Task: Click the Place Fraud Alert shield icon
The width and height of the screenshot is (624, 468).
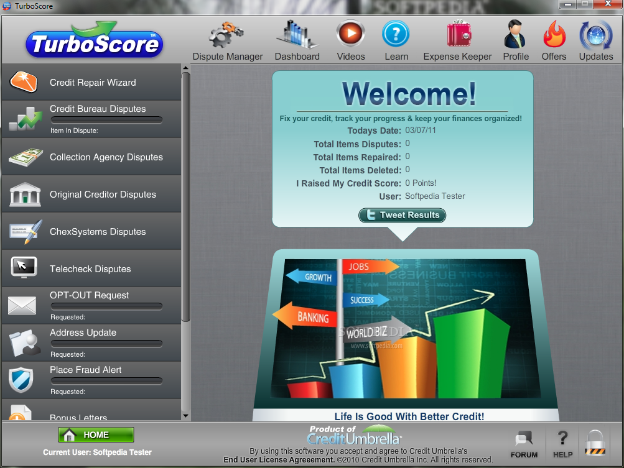Action: (21, 380)
